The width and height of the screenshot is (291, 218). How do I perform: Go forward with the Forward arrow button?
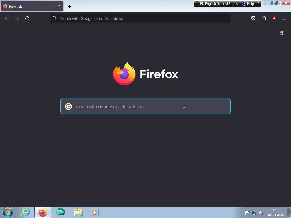17,18
